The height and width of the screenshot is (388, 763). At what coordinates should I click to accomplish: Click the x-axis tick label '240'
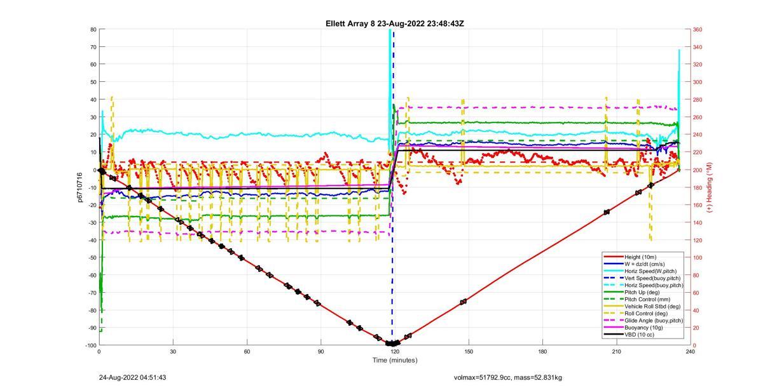pyautogui.click(x=690, y=351)
